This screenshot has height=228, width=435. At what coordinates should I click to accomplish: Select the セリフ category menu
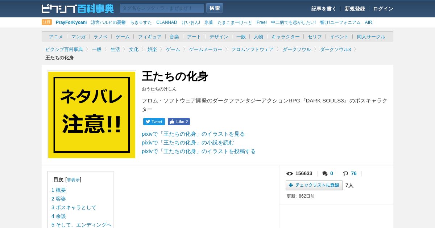pyautogui.click(x=315, y=37)
